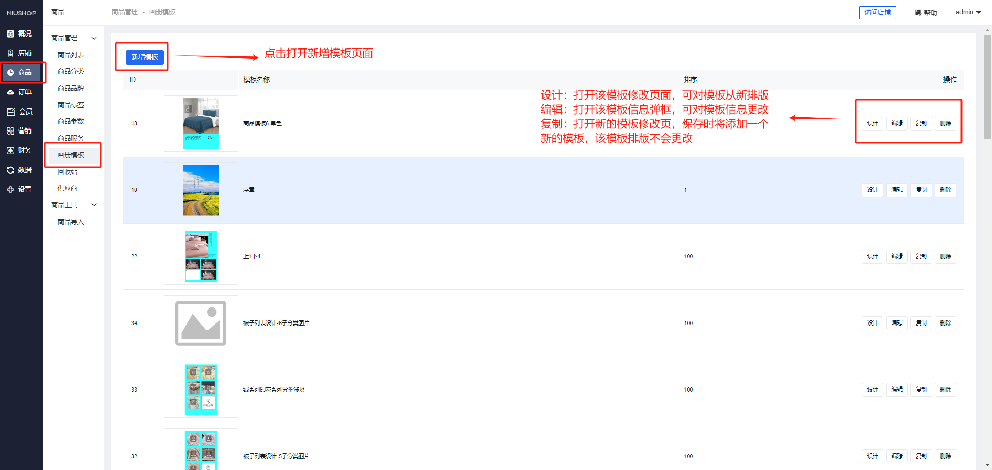Click the 序章 landscape template thumbnail
The width and height of the screenshot is (992, 470).
201,190
